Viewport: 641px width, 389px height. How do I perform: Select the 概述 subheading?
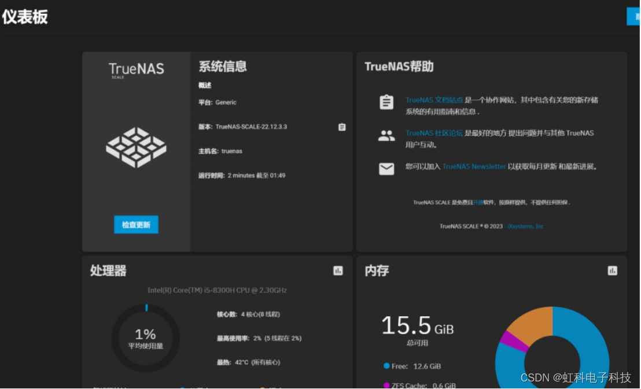point(205,86)
